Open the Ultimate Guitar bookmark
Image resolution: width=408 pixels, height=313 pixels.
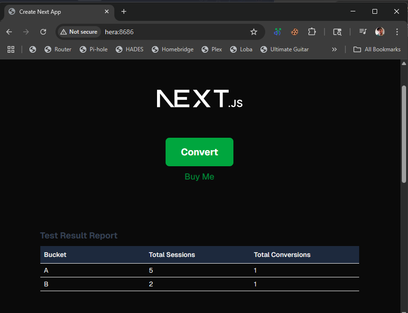coord(285,49)
